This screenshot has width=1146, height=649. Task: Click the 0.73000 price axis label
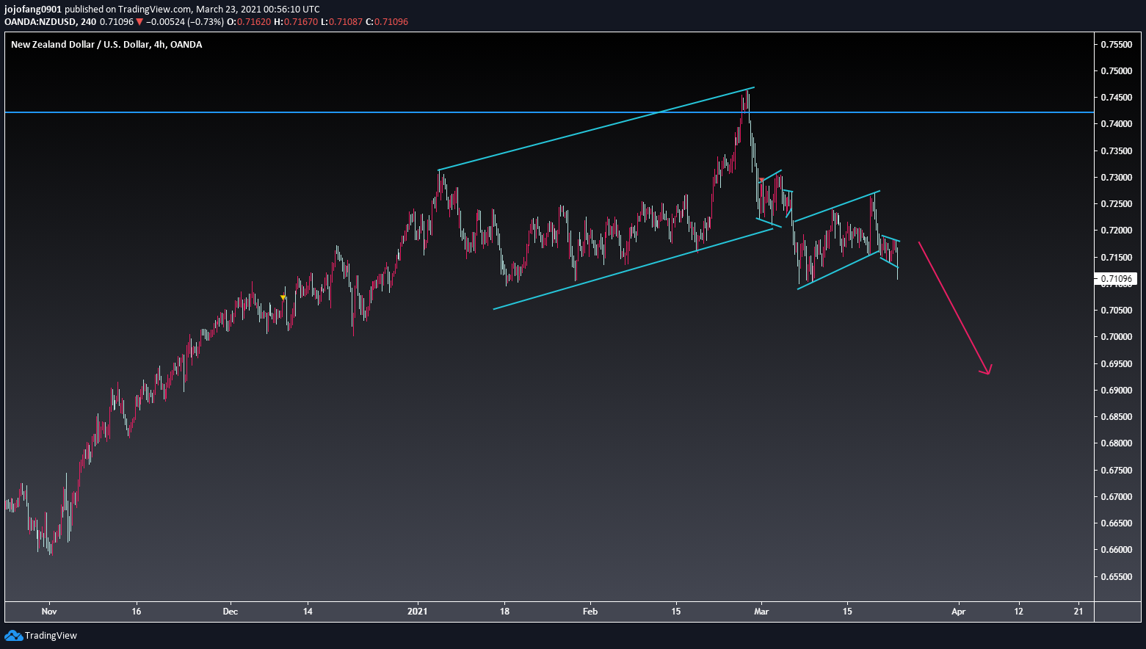click(1116, 177)
